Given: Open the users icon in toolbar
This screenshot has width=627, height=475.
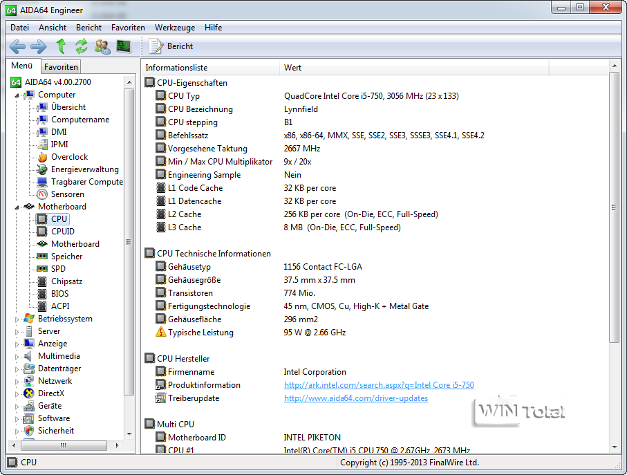Looking at the screenshot, I should [x=102, y=46].
